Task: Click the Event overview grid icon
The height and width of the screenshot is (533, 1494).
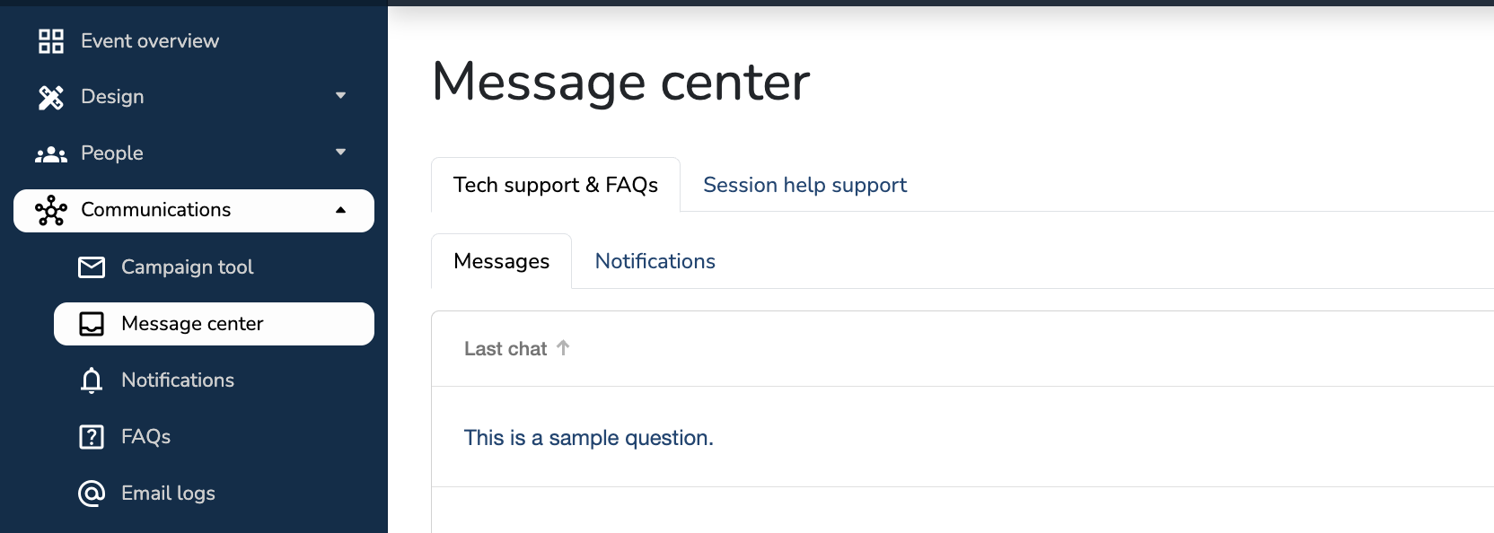Action: click(x=51, y=41)
